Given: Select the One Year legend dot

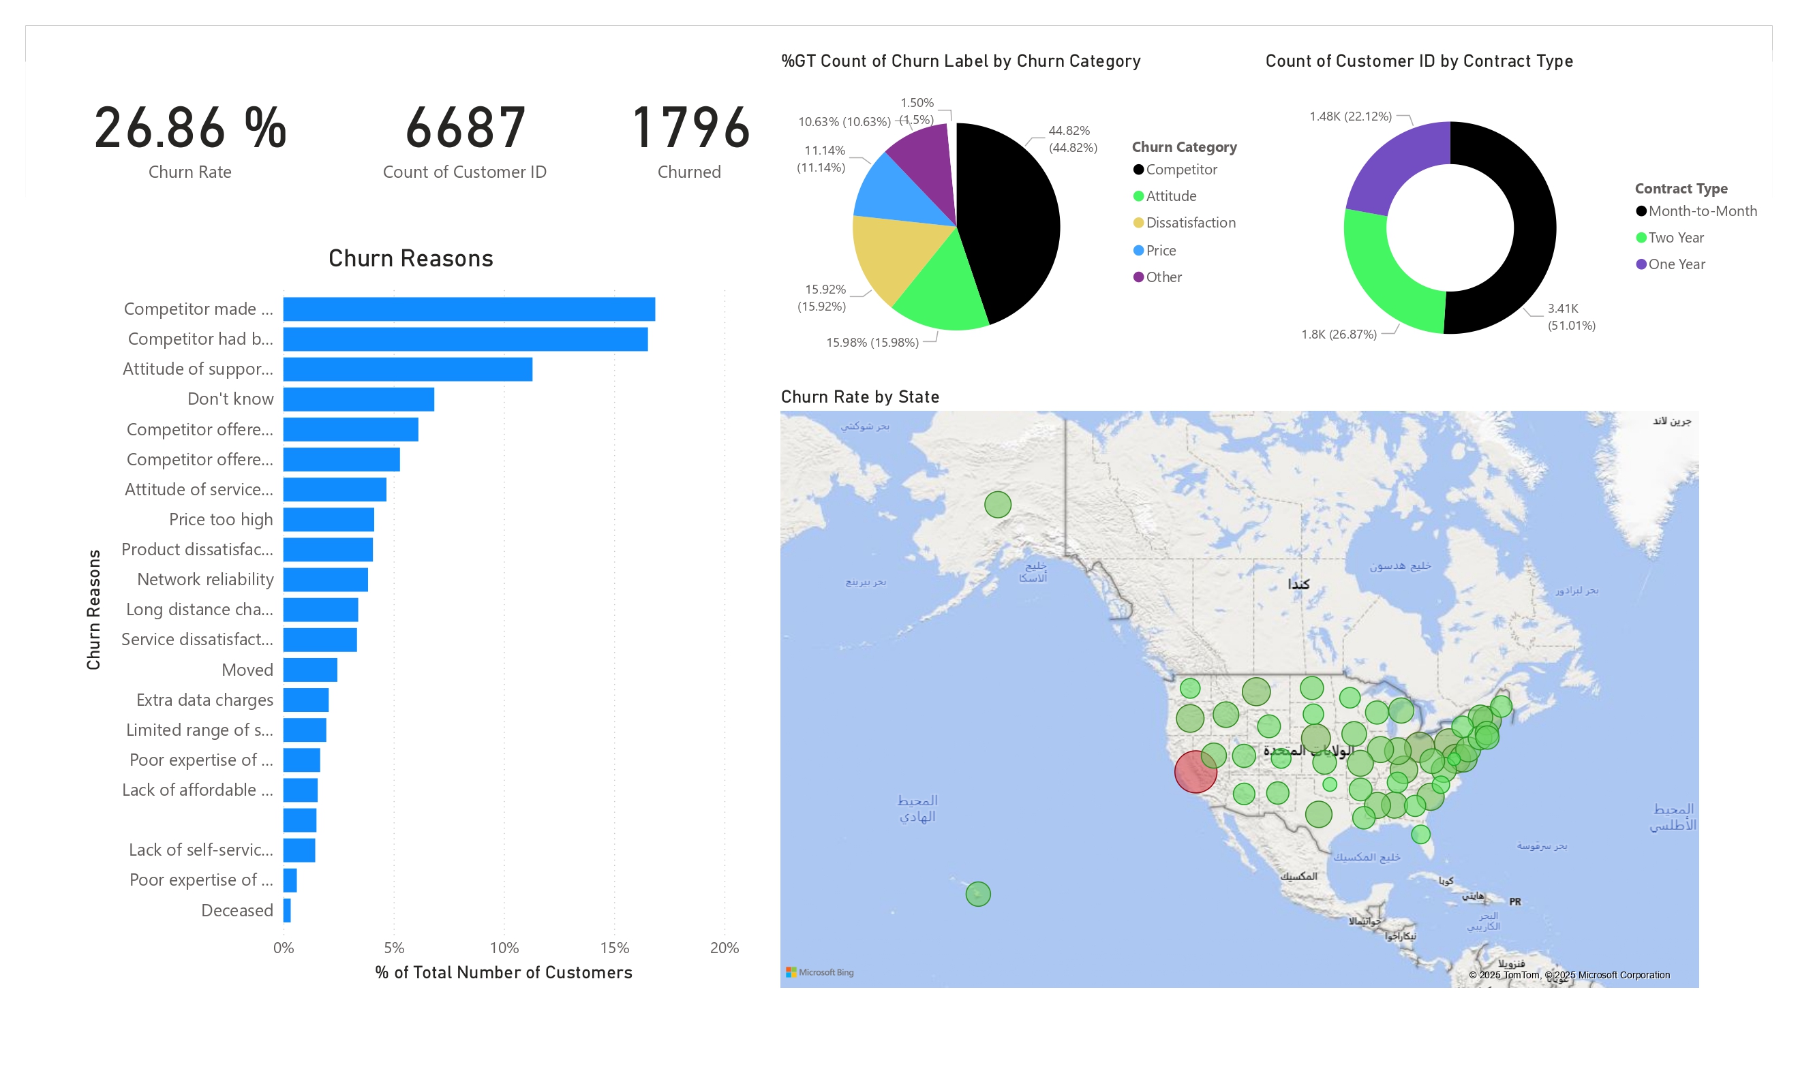Looking at the screenshot, I should (1642, 264).
